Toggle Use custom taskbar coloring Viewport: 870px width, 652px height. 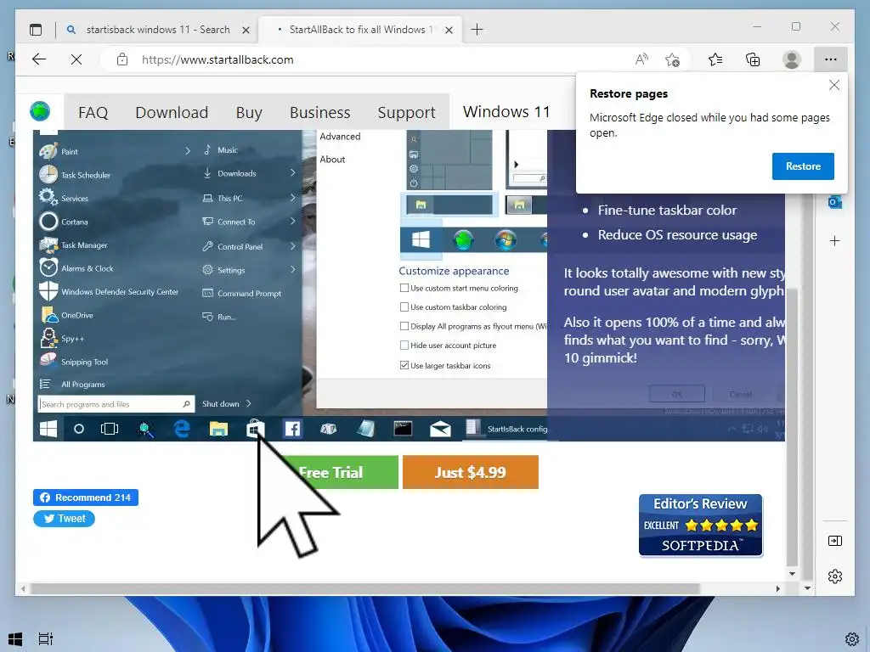404,306
